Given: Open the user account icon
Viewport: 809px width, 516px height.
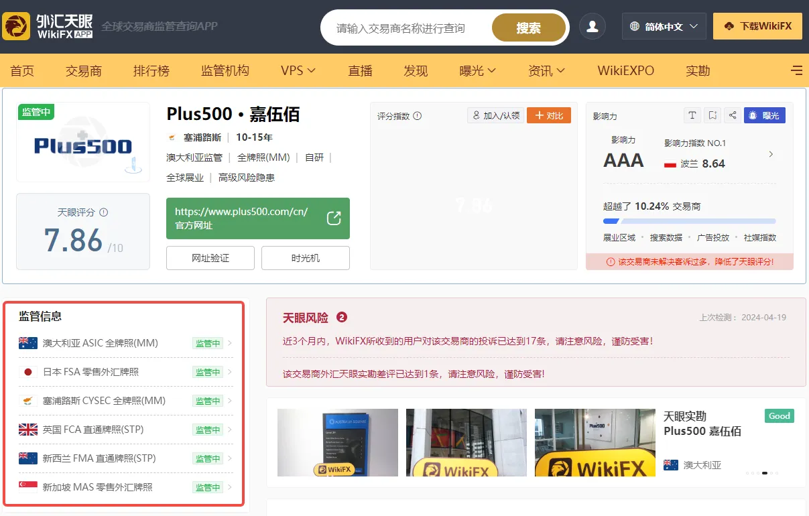Looking at the screenshot, I should [x=593, y=27].
